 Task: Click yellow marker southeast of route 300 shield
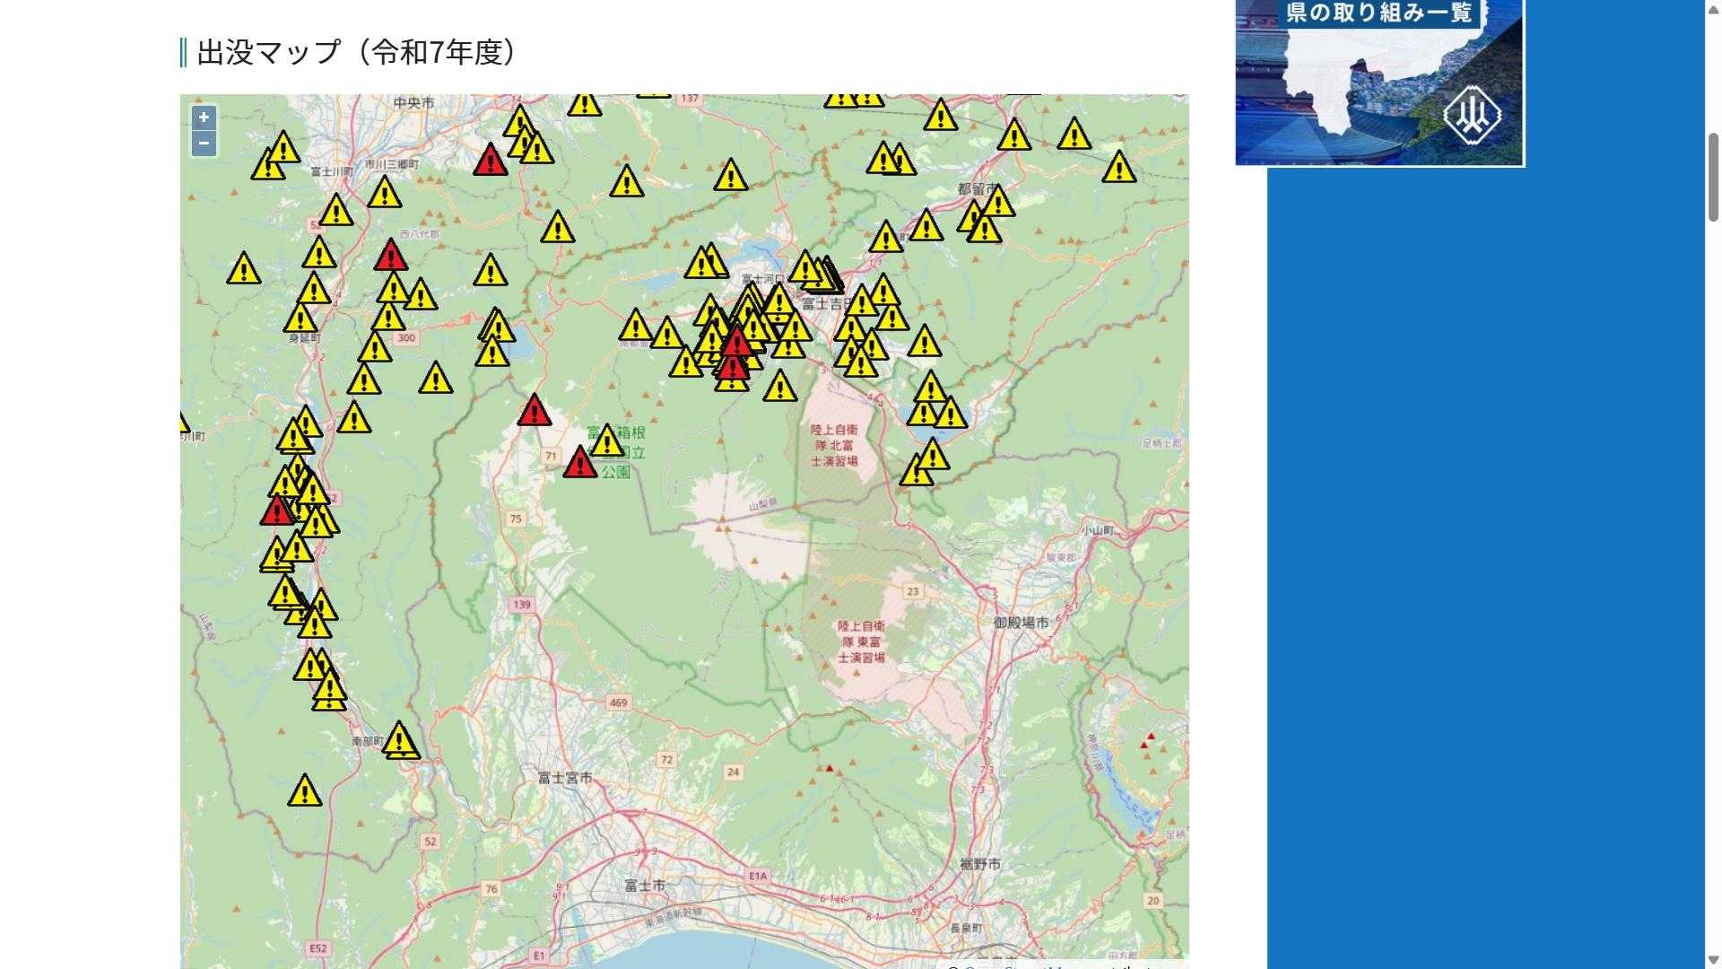(x=435, y=380)
